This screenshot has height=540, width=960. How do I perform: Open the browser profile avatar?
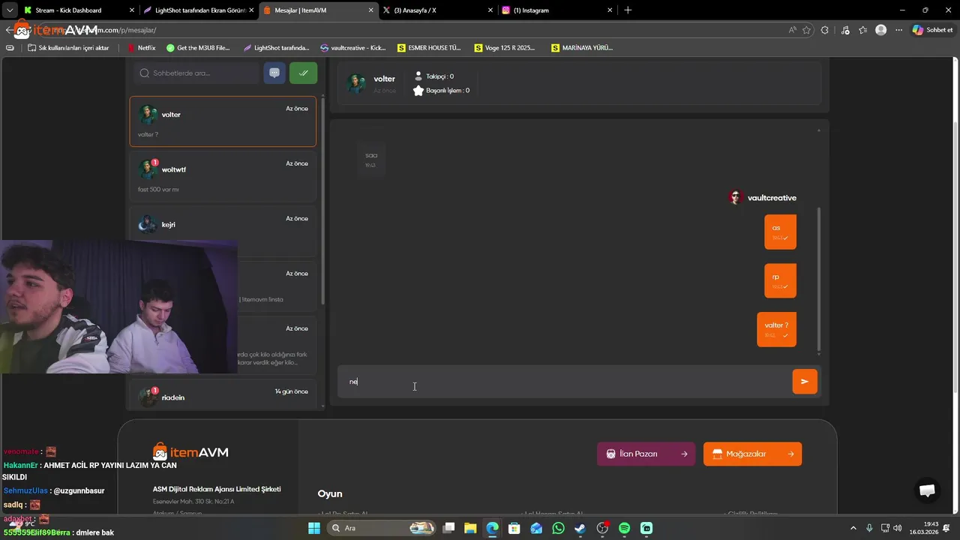pyautogui.click(x=881, y=30)
